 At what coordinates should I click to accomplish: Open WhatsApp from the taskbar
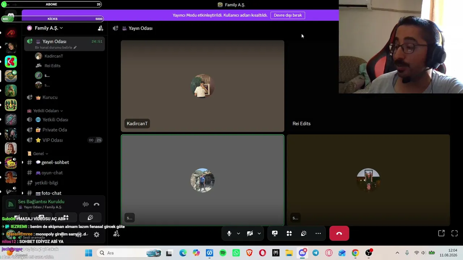click(x=236, y=253)
